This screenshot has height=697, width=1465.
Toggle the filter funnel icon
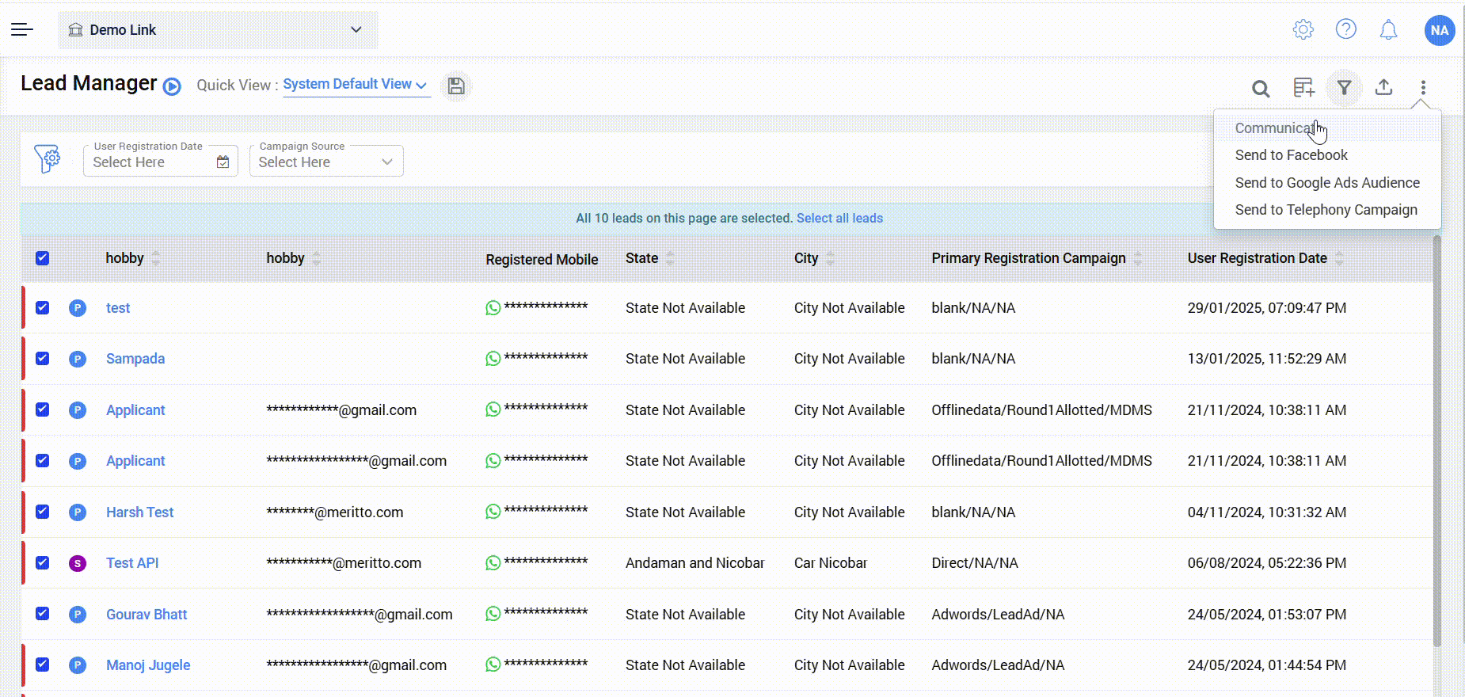point(1344,87)
